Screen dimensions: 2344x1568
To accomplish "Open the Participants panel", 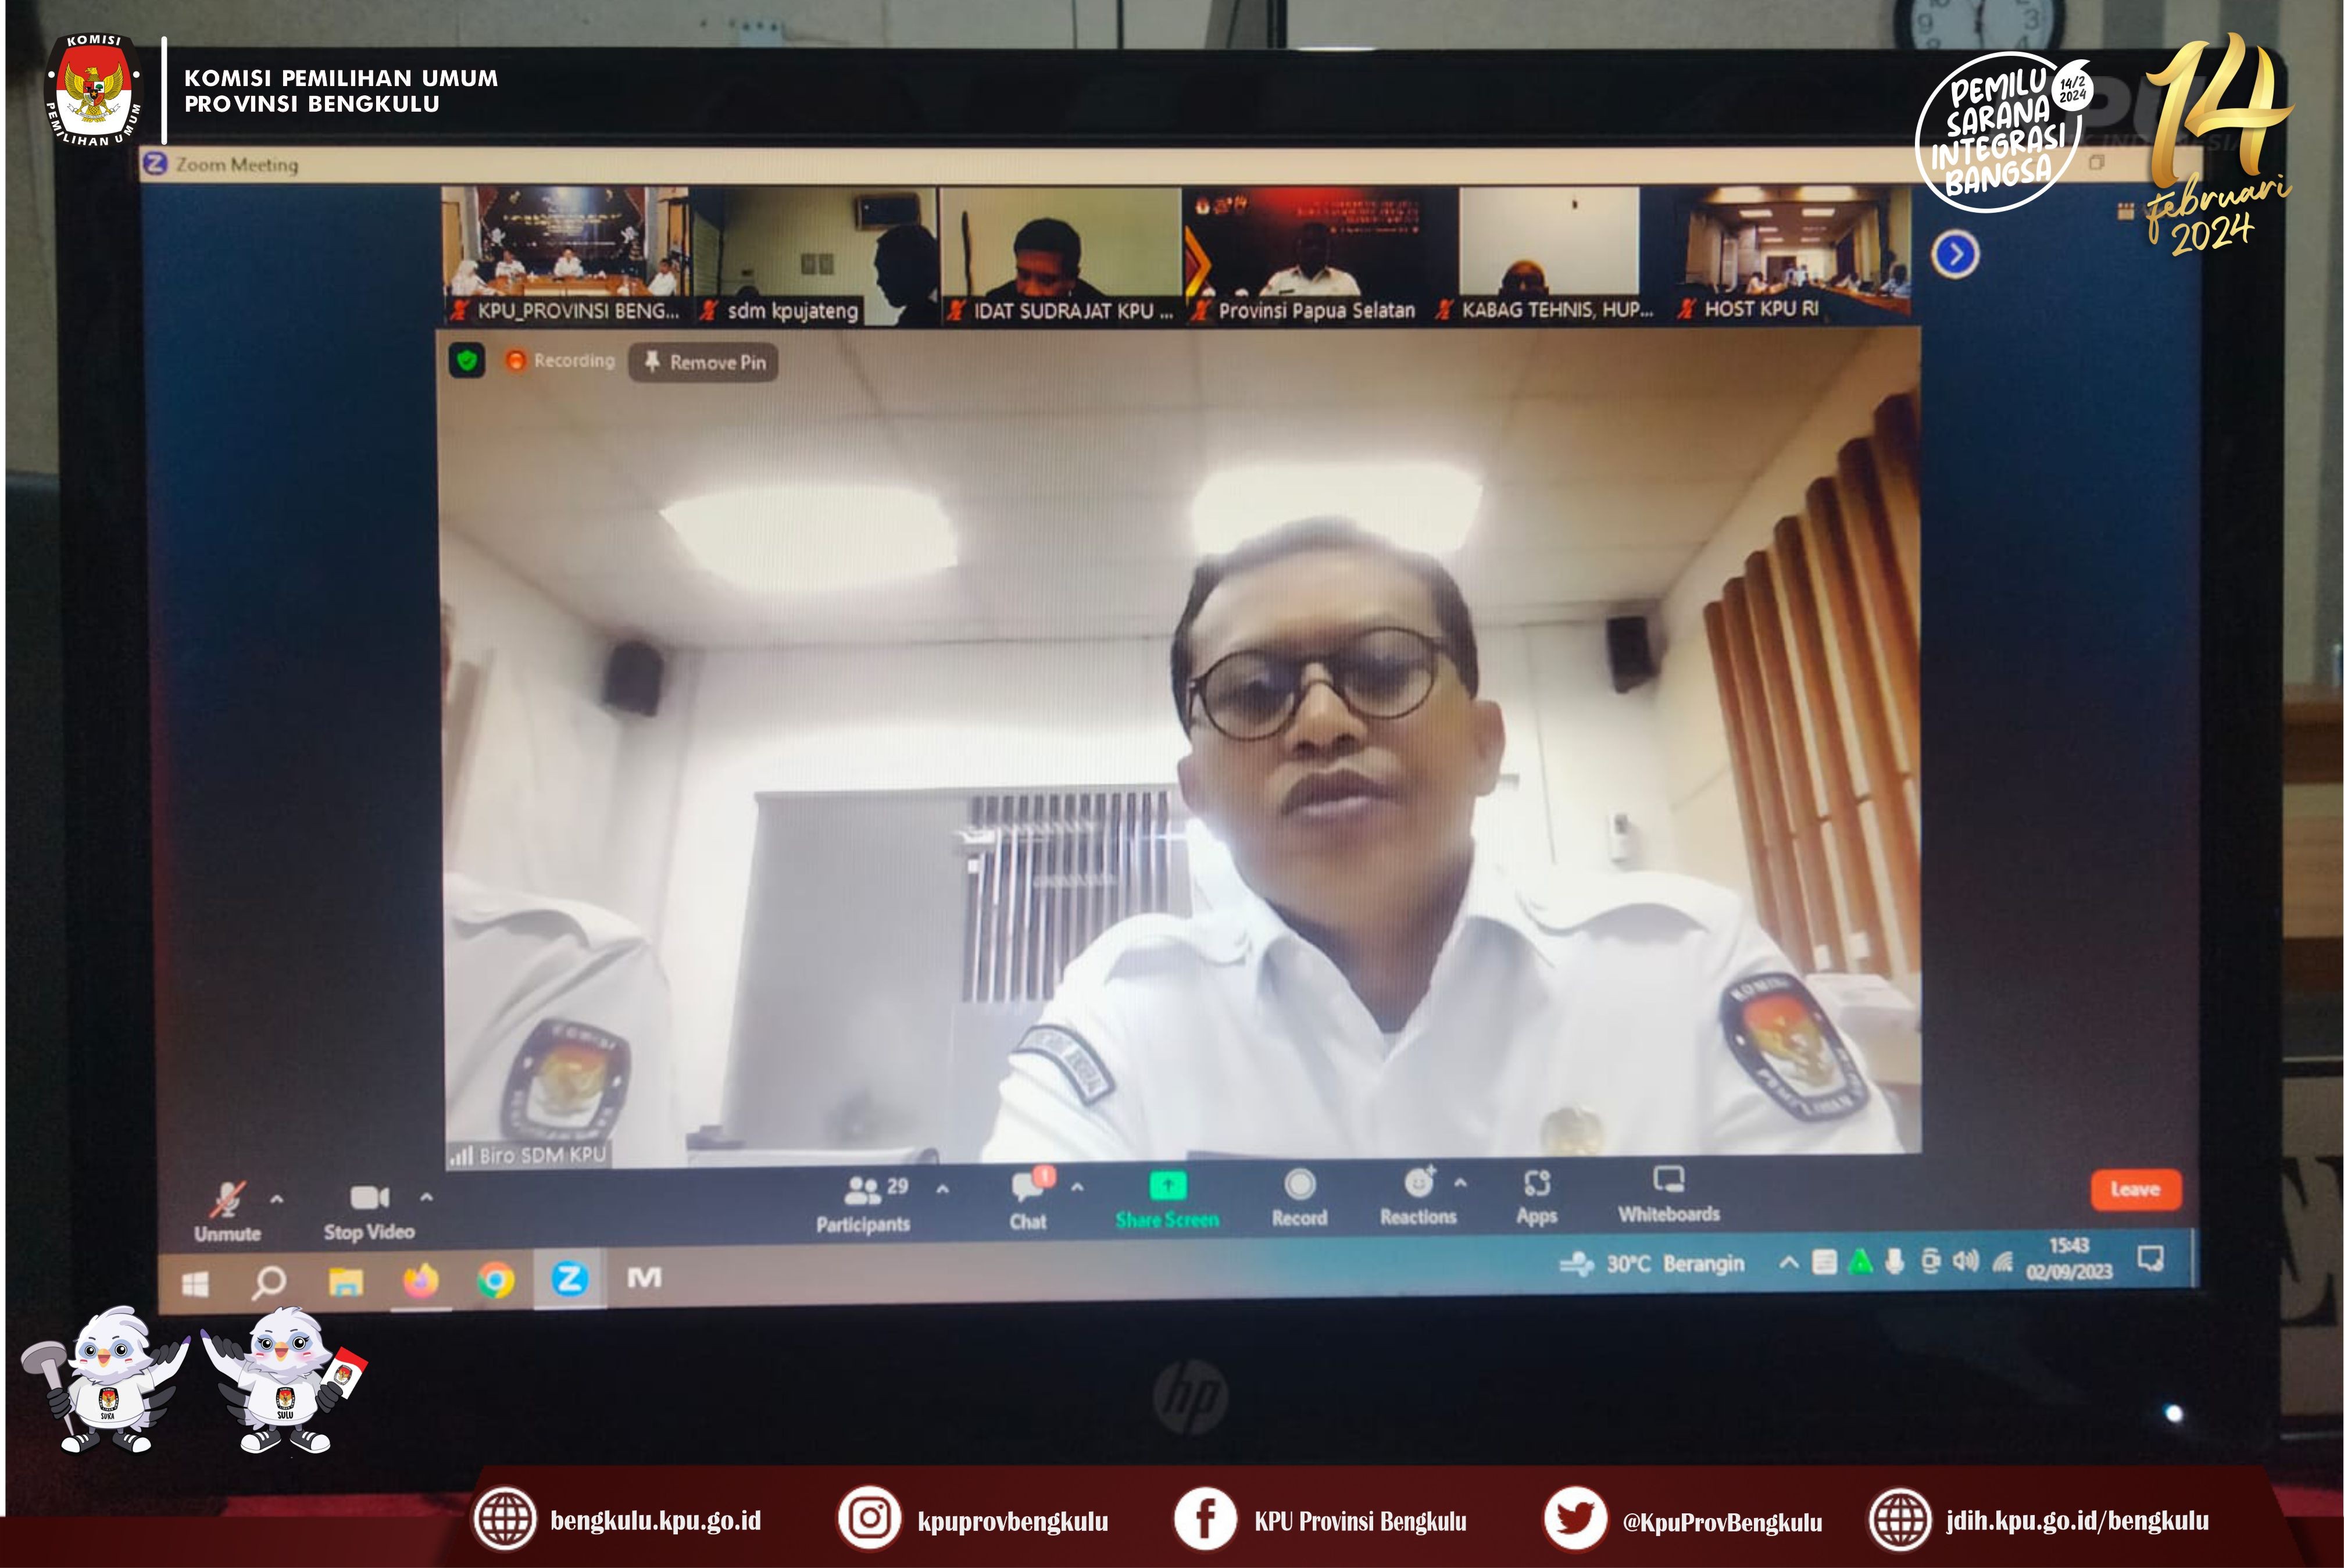I will click(x=863, y=1193).
